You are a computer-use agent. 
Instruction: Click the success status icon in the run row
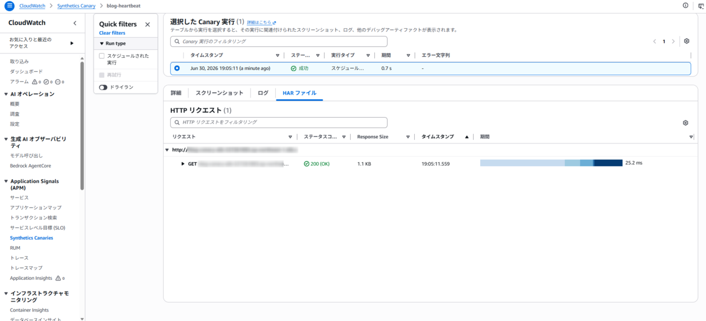[294, 68]
